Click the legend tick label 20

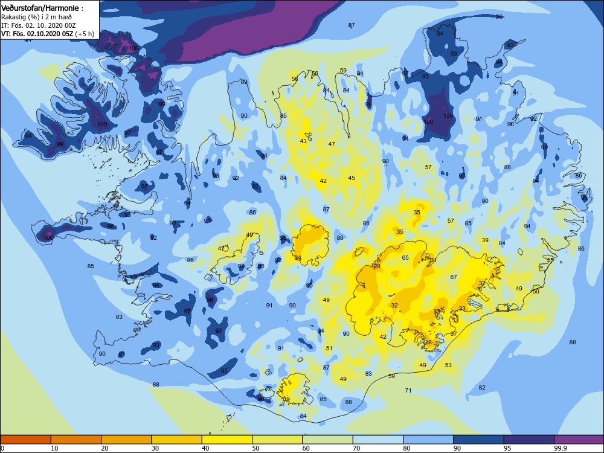104,448
